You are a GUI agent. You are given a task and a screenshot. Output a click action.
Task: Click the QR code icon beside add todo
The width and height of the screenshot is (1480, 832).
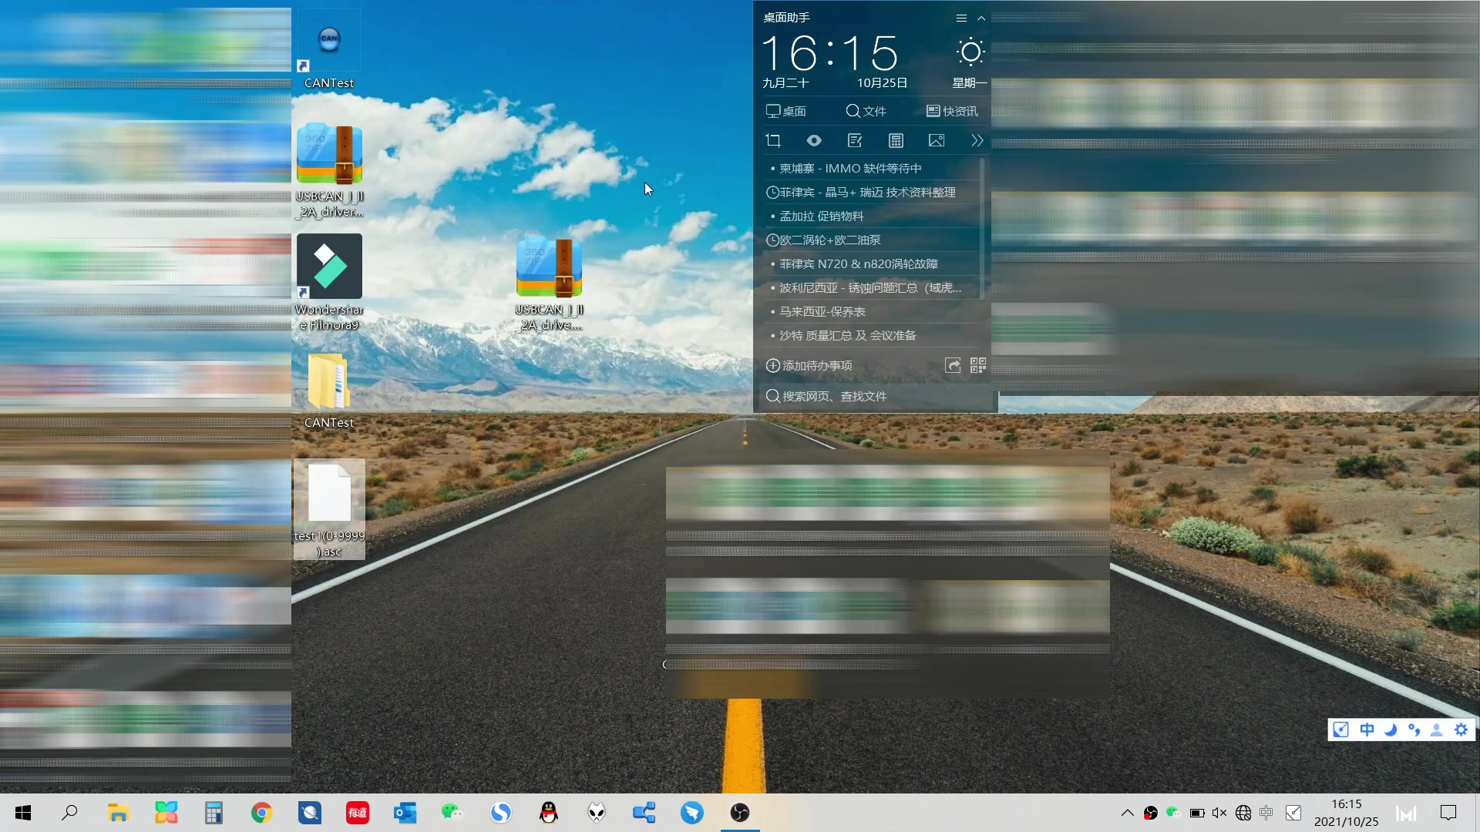(978, 365)
